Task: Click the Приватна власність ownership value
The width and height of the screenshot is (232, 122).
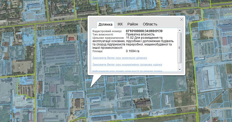Action: [140, 34]
